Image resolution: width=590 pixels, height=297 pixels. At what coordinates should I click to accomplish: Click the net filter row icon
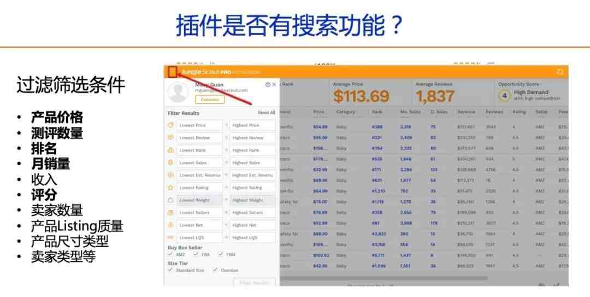coord(170,225)
